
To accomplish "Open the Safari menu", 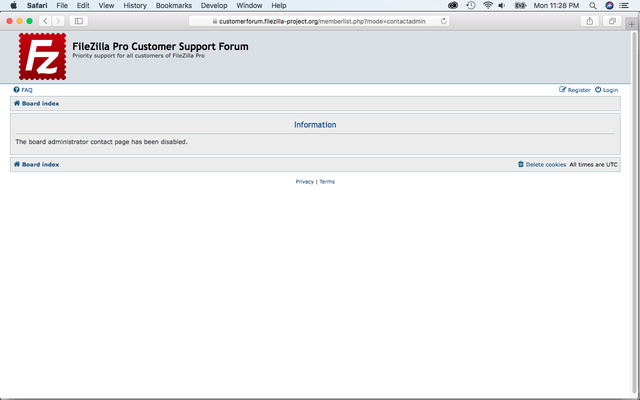I will click(x=37, y=5).
